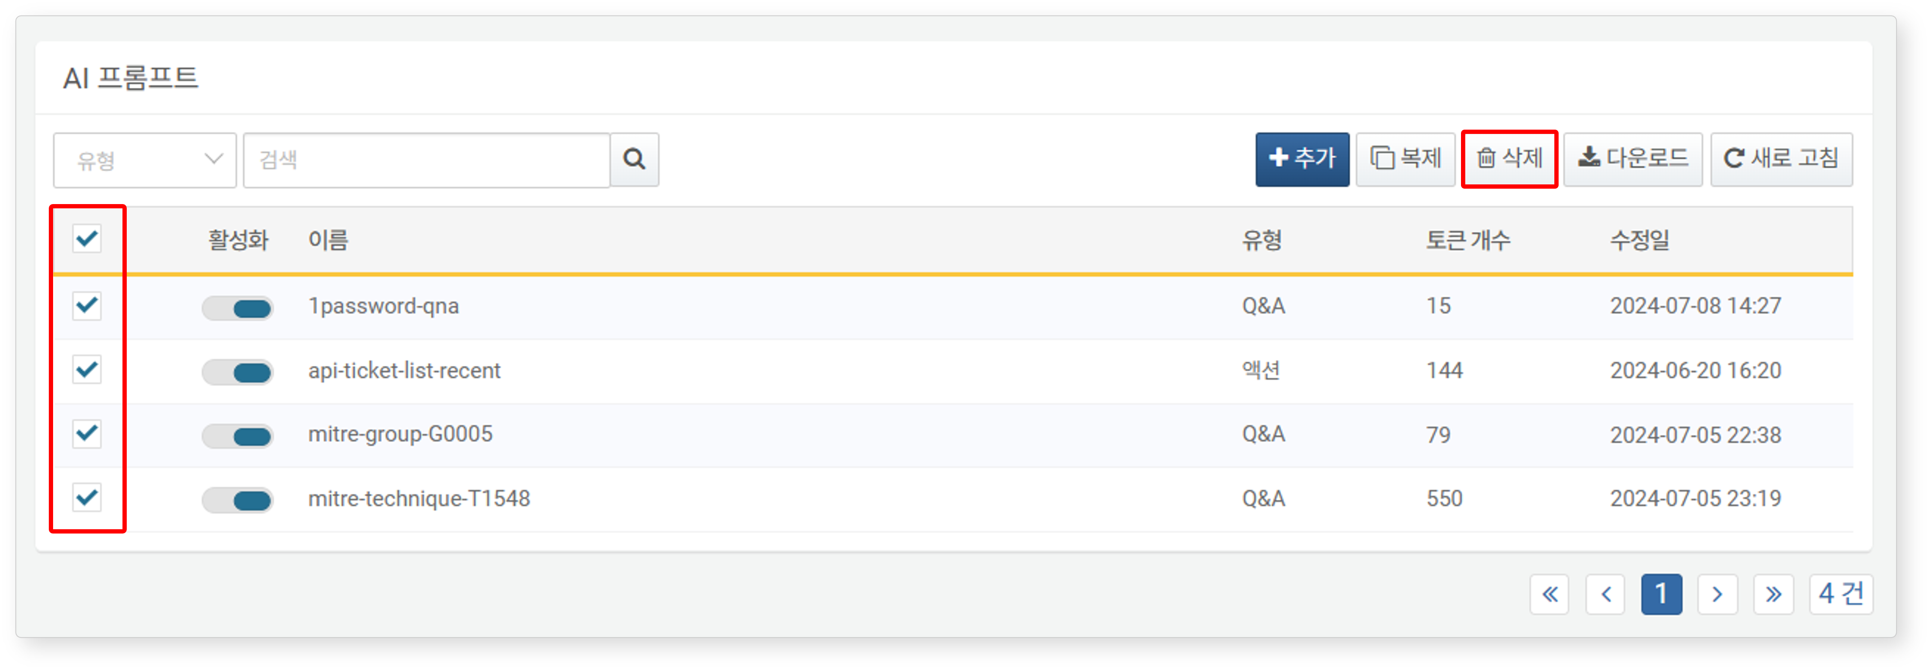Uncheck the mitre-group-G0005 row checkbox

(87, 433)
